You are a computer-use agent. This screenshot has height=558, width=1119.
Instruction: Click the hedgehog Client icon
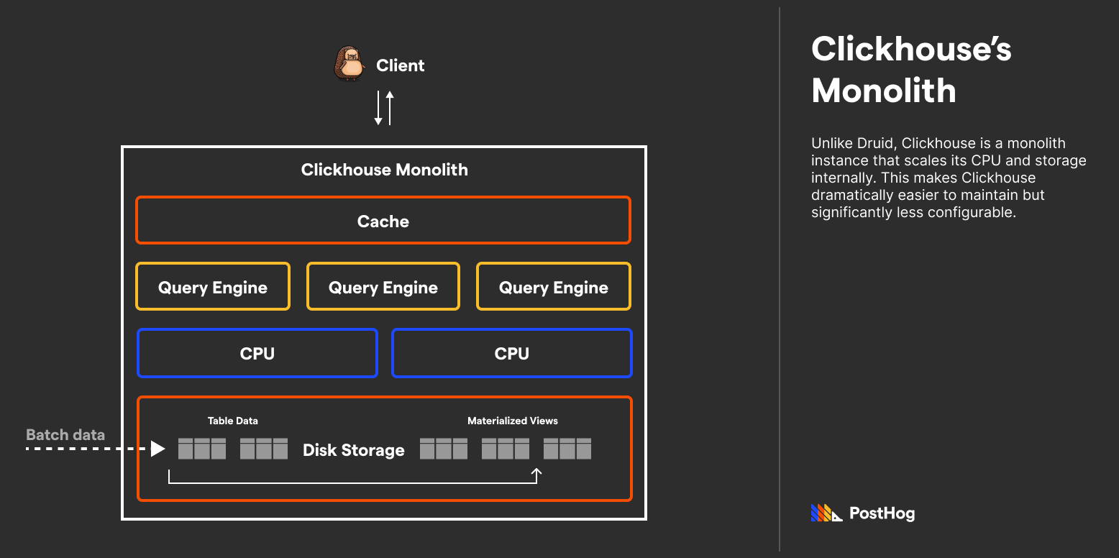pyautogui.click(x=350, y=64)
